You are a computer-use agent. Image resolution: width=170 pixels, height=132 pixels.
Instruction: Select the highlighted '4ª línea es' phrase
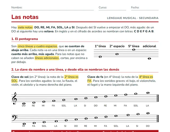coord(146,77)
